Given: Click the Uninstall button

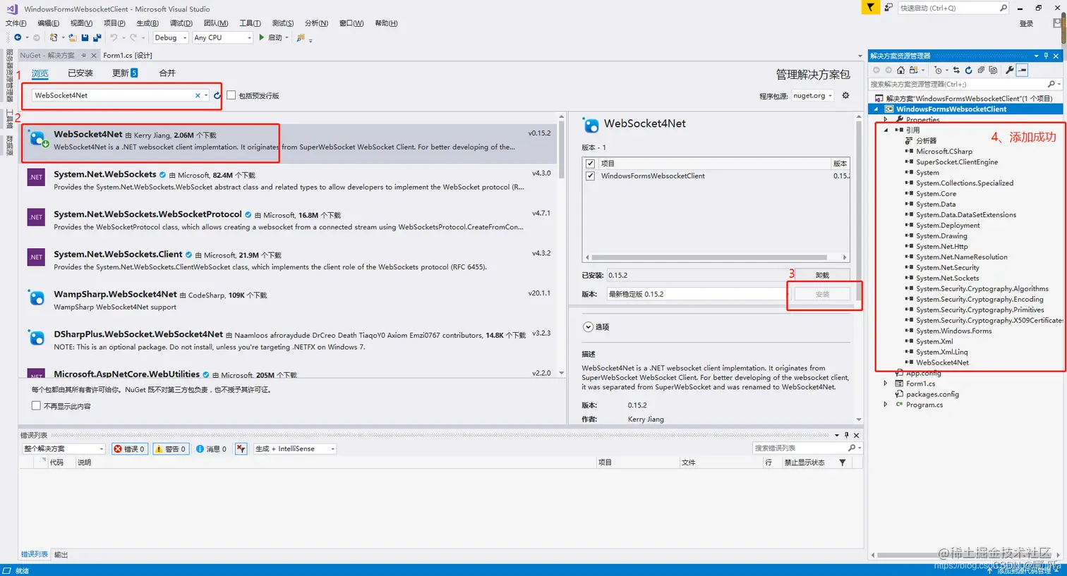Looking at the screenshot, I should pos(822,275).
